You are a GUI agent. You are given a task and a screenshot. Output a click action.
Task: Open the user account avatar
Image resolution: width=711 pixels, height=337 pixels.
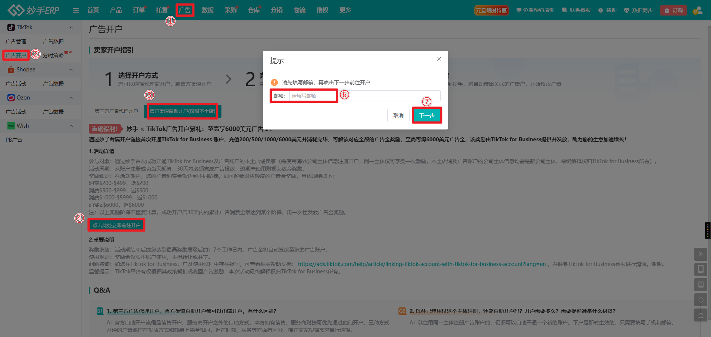pyautogui.click(x=698, y=10)
